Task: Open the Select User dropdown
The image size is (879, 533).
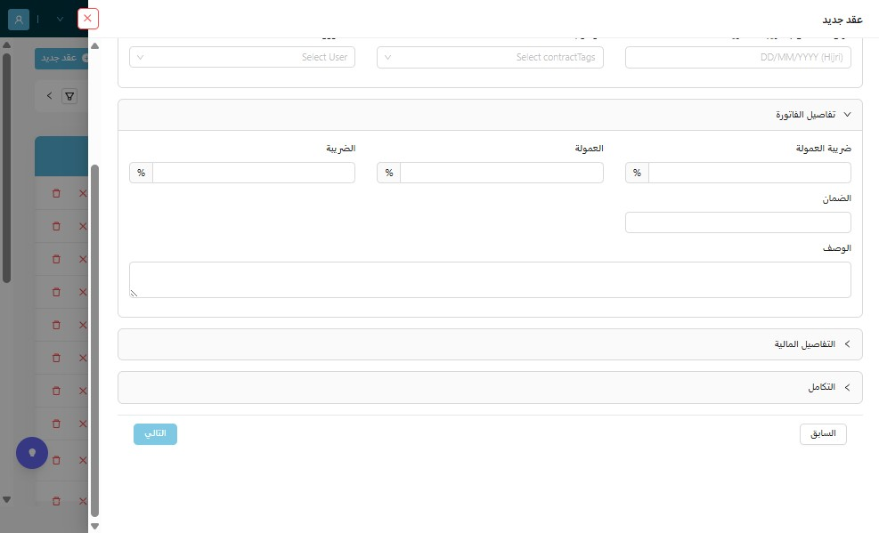Action: tap(242, 57)
